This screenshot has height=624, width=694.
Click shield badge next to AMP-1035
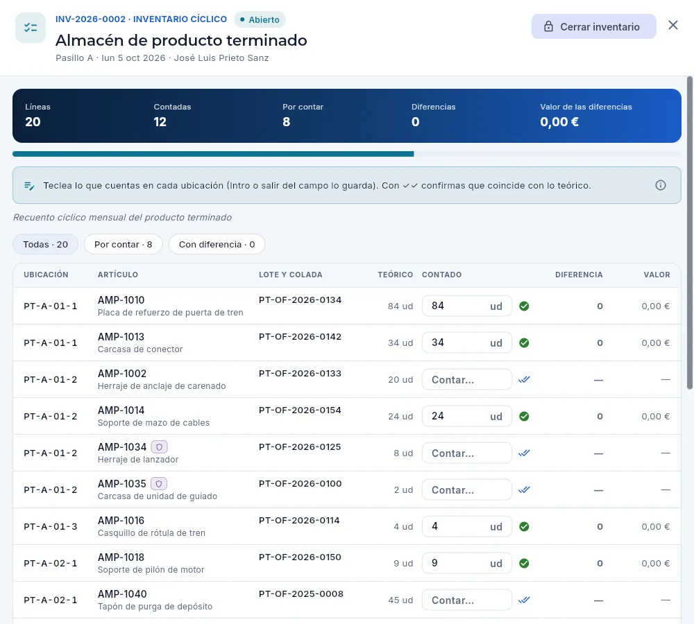tap(159, 484)
